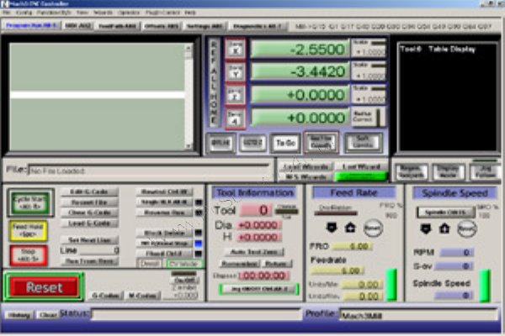Click the FRO value field
505x336 pixels.
352,247
